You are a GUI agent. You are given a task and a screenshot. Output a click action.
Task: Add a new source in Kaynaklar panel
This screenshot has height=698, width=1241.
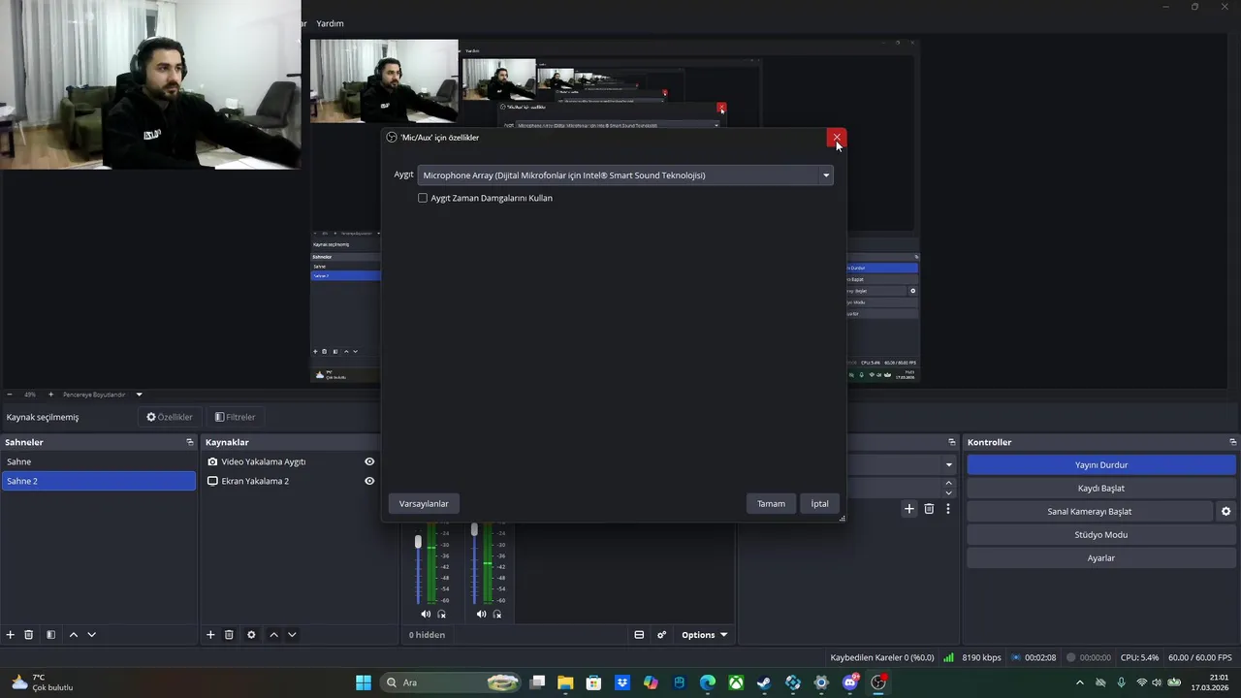(x=210, y=635)
